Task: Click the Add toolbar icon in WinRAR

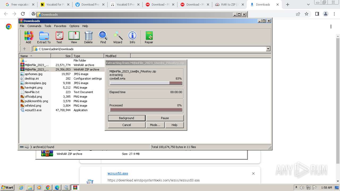Action: pyautogui.click(x=28, y=37)
